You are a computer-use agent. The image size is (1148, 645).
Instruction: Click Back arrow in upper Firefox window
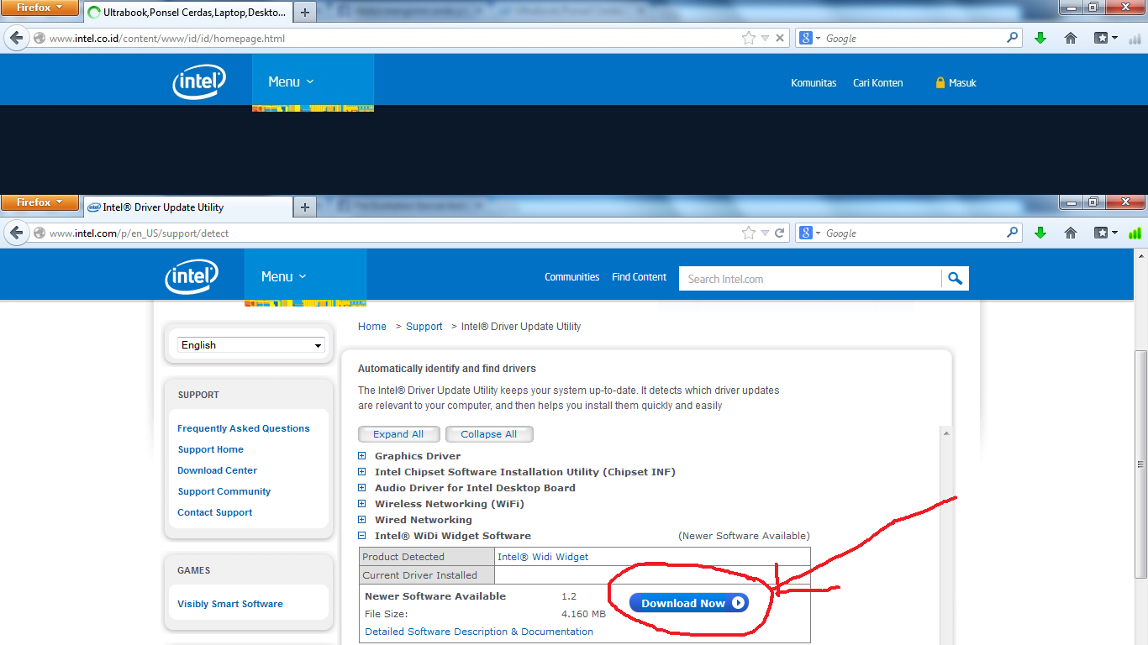[16, 38]
